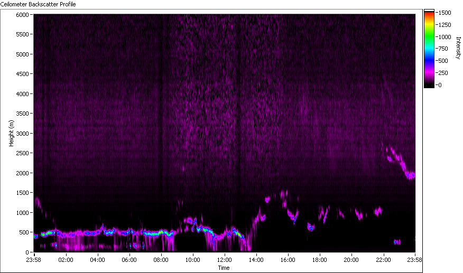Screen dimensions: 463x273
Task: Click the 'Height (m)' axis label
Action: tap(11, 133)
